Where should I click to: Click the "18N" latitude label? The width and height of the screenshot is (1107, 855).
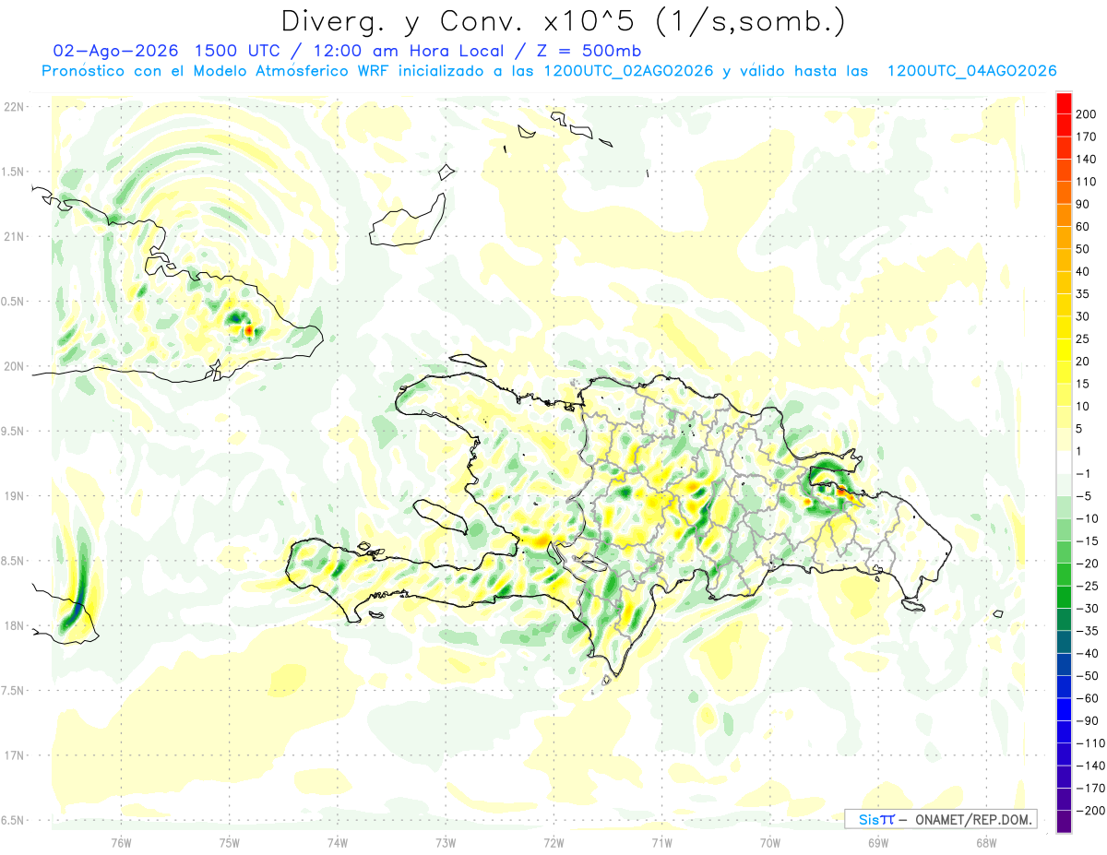14,626
